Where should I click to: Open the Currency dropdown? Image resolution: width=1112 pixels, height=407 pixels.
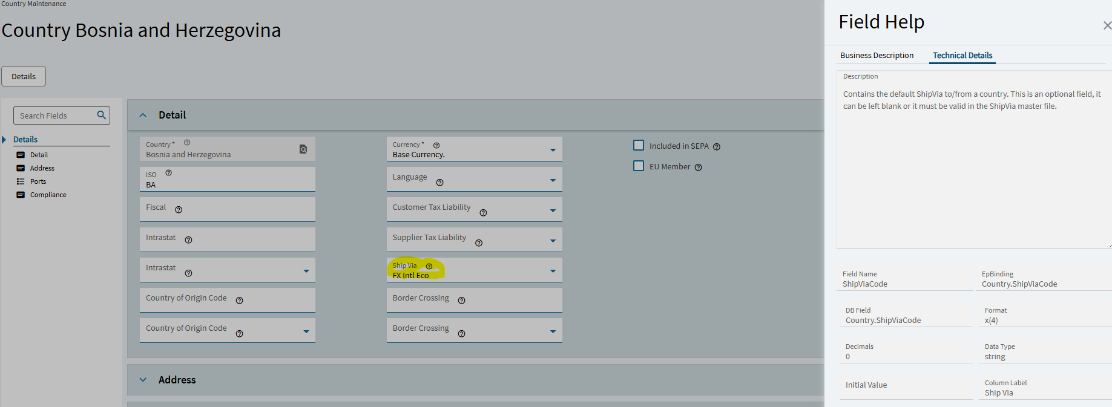pos(553,150)
